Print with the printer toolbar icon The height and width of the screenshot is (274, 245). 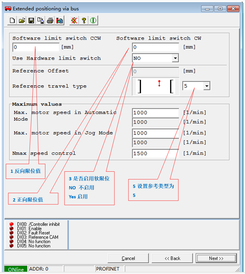tap(50, 21)
